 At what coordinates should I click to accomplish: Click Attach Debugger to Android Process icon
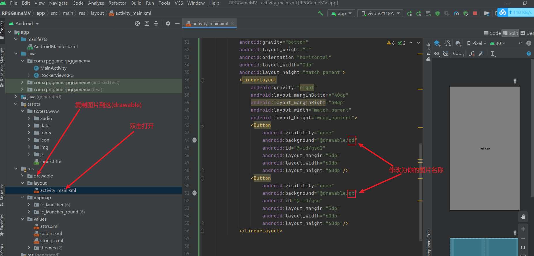tap(466, 13)
